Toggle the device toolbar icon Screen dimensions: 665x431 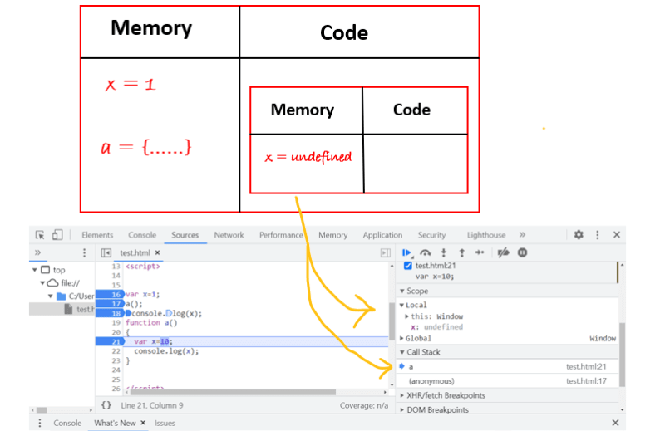(57, 235)
